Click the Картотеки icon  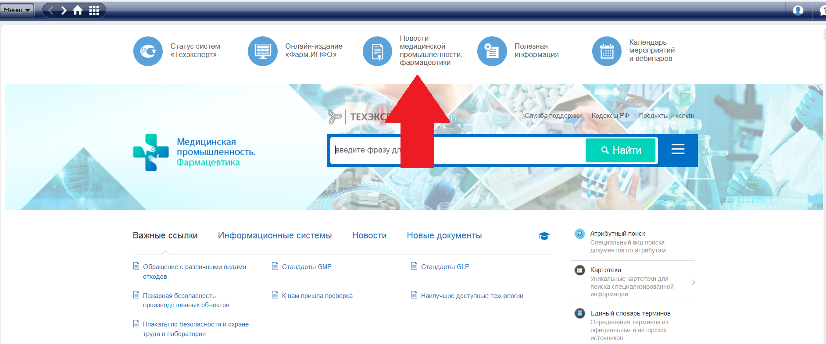click(579, 270)
